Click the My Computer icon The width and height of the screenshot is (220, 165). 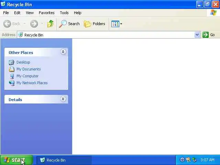pos(12,76)
